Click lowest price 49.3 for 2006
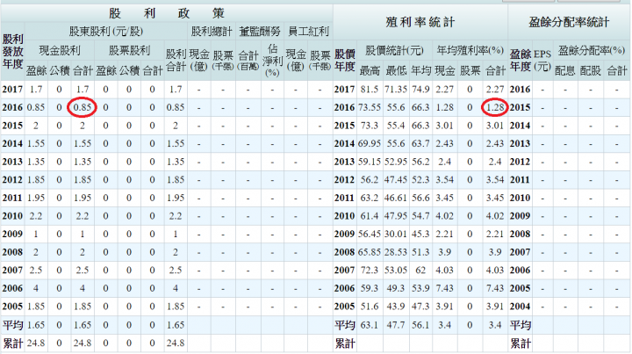 point(396,288)
